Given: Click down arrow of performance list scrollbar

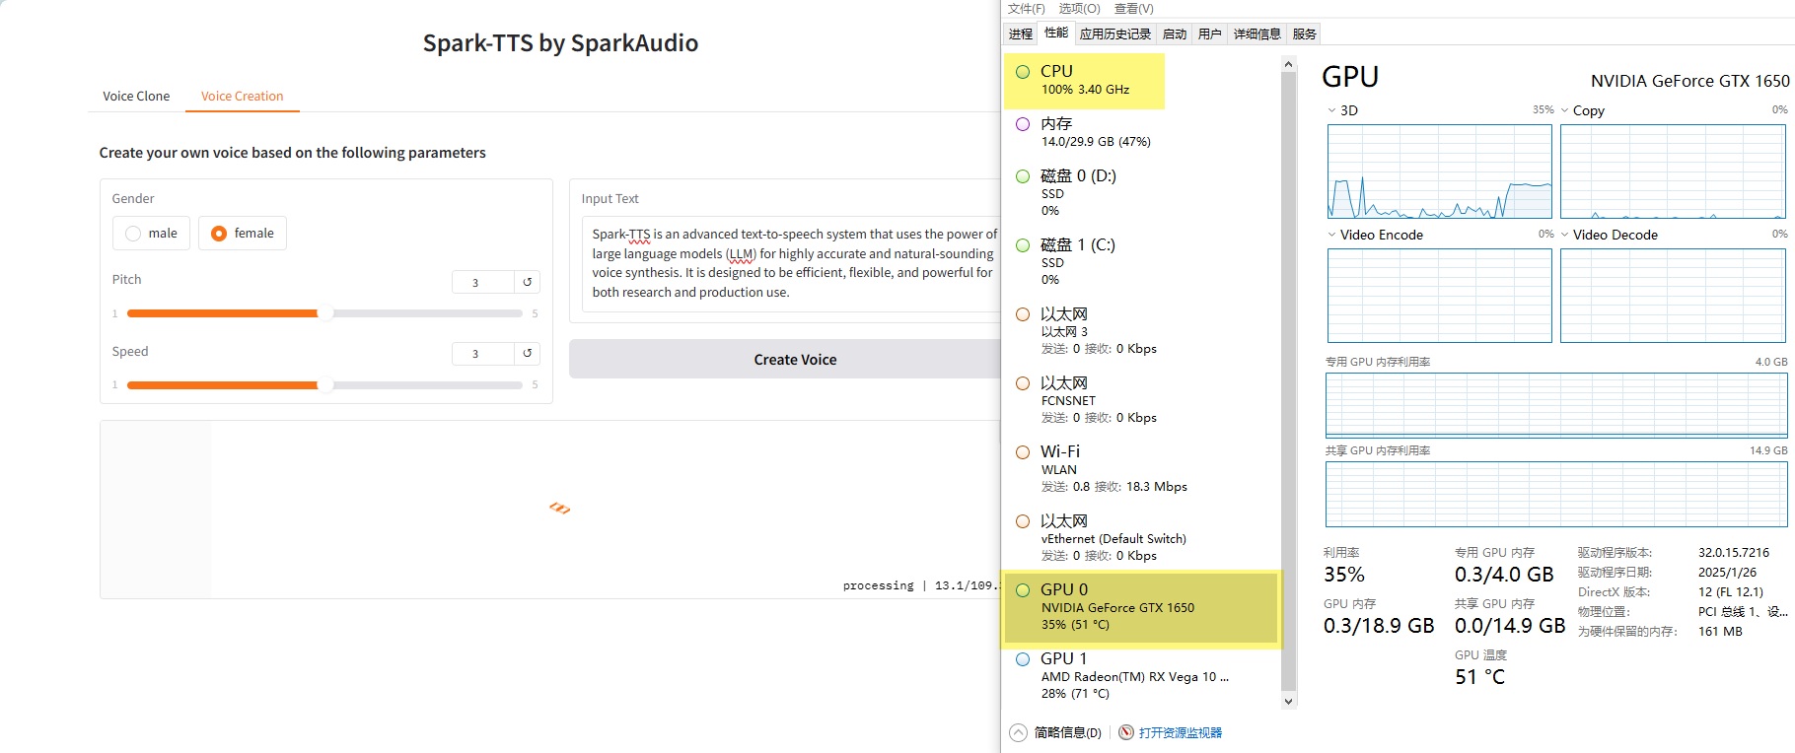Looking at the screenshot, I should pyautogui.click(x=1288, y=701).
